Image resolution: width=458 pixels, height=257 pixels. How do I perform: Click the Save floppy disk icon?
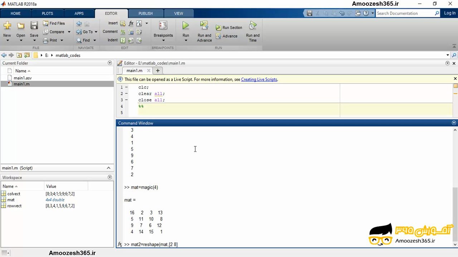coord(34,26)
